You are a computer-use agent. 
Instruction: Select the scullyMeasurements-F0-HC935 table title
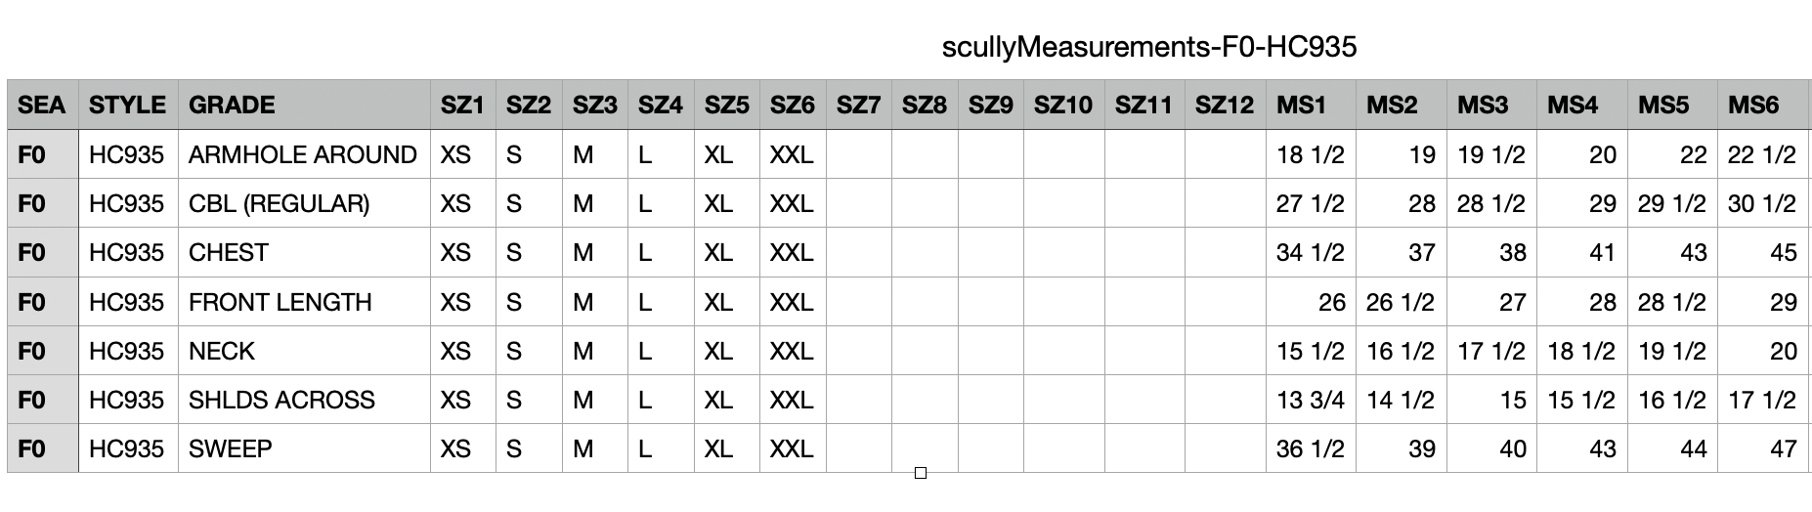point(1148,47)
